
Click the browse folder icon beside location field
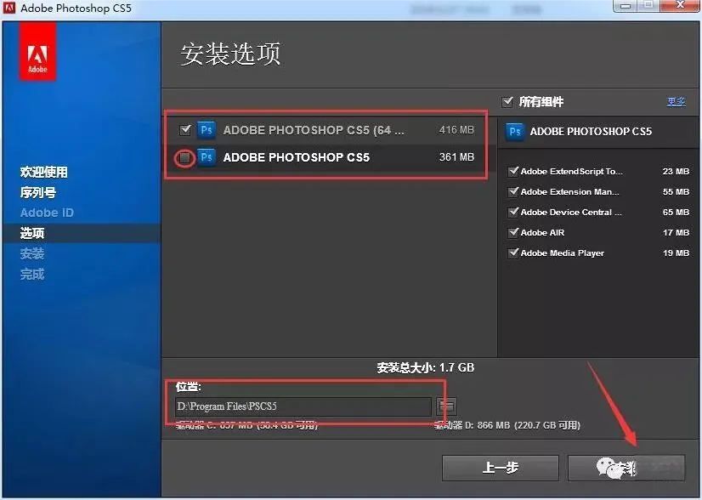coord(446,406)
